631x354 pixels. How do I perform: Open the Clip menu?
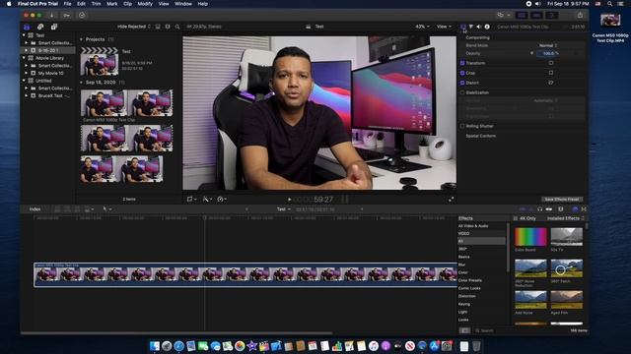(x=127, y=4)
